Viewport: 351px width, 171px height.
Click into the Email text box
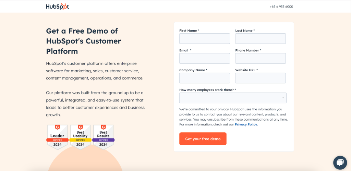click(x=204, y=58)
